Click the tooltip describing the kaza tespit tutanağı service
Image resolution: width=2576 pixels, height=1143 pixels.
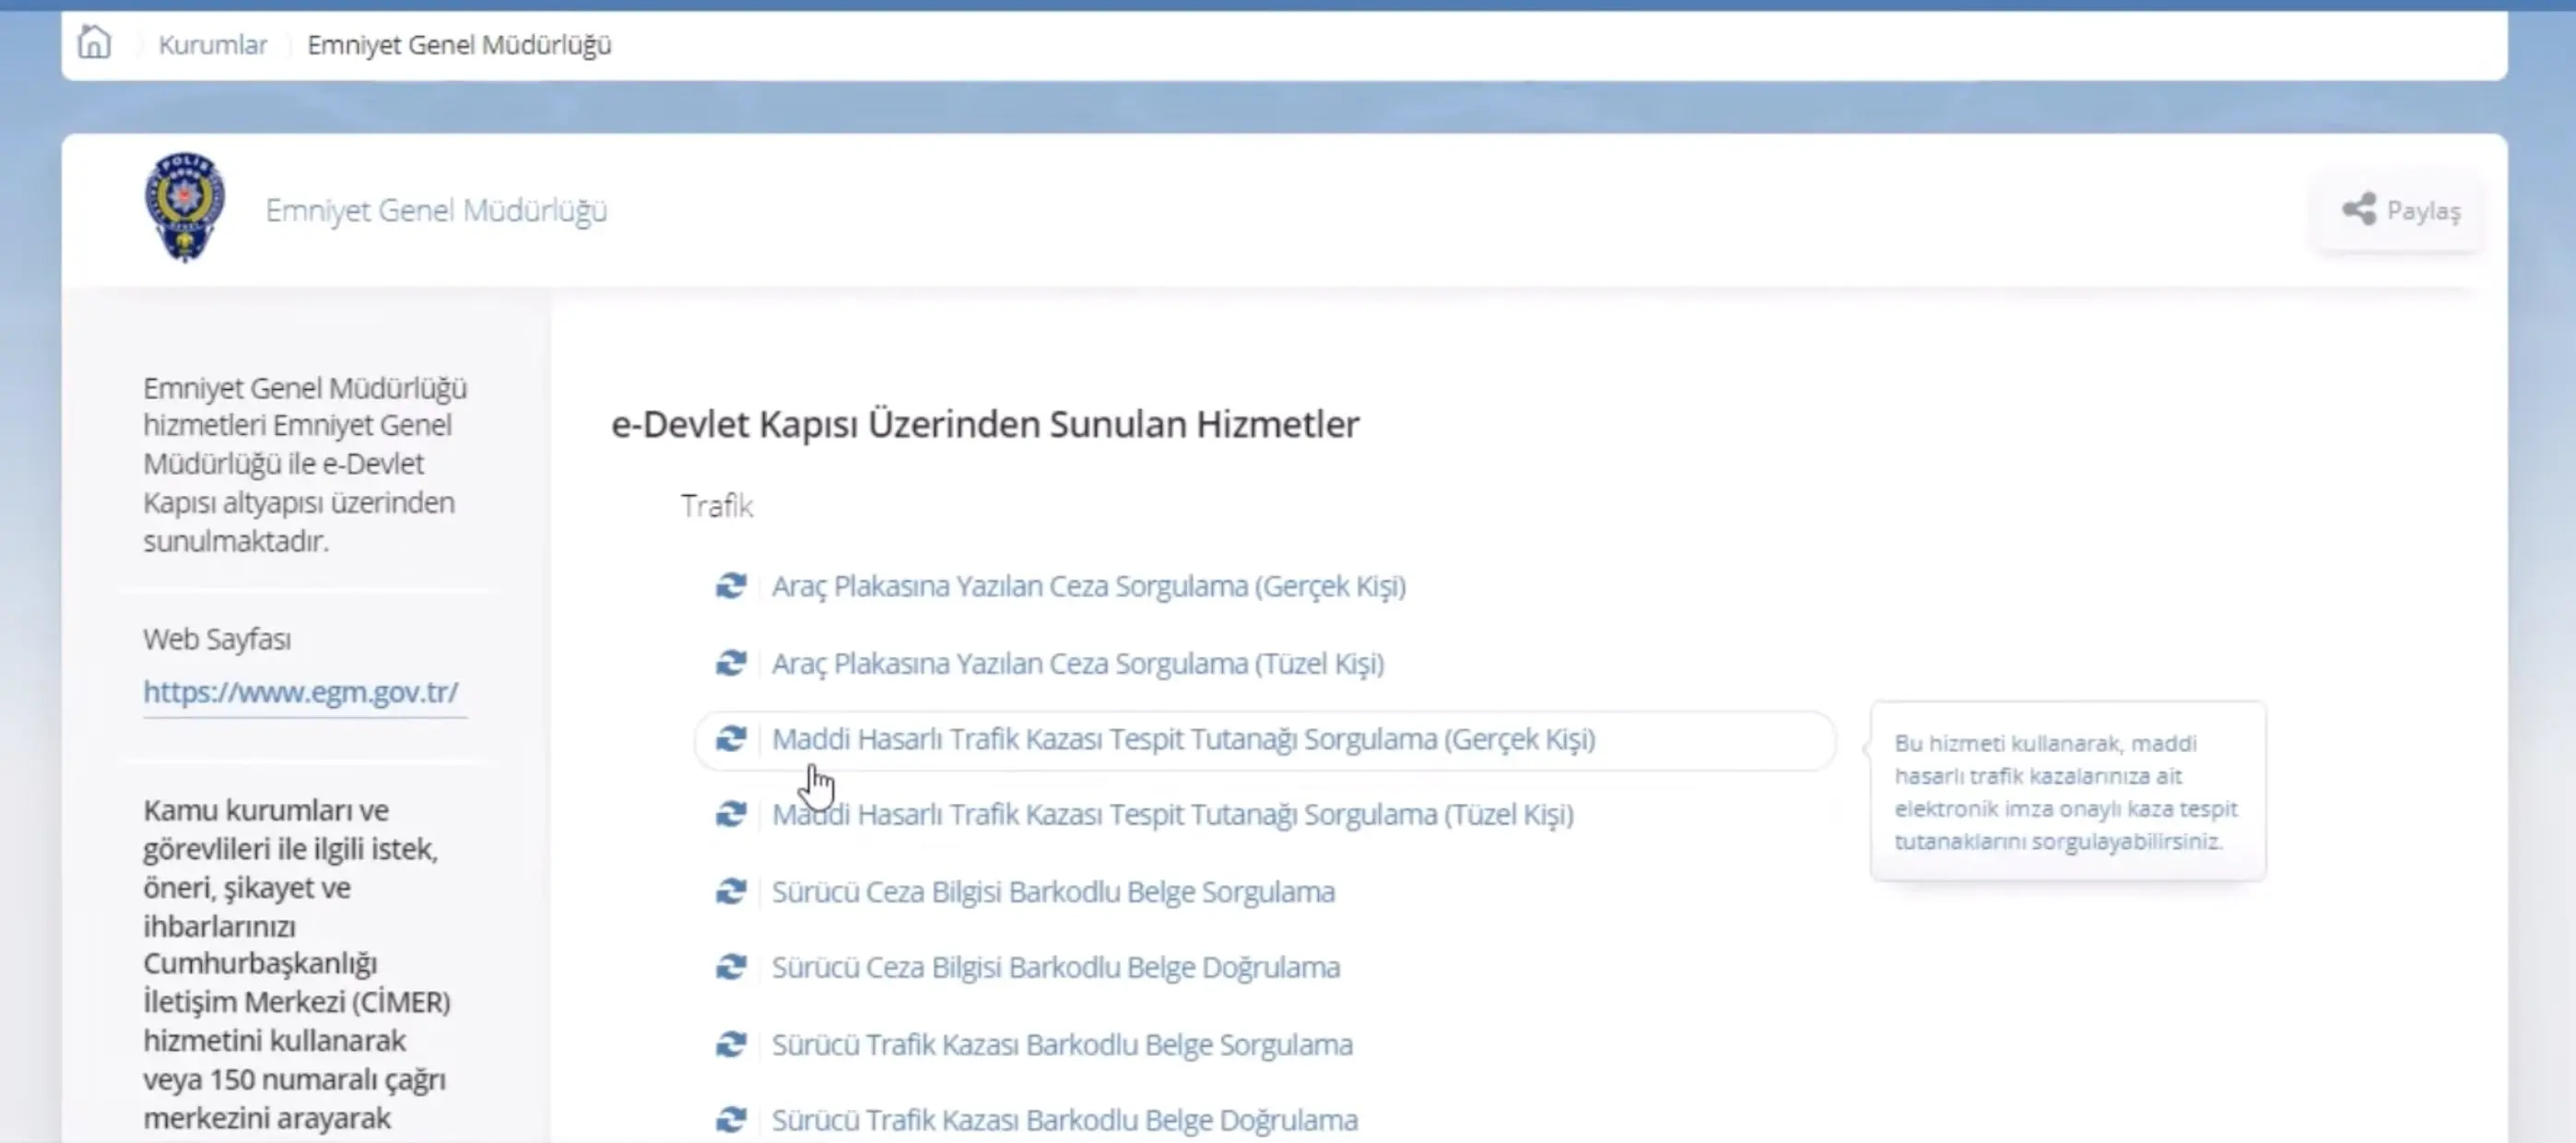coord(2067,792)
